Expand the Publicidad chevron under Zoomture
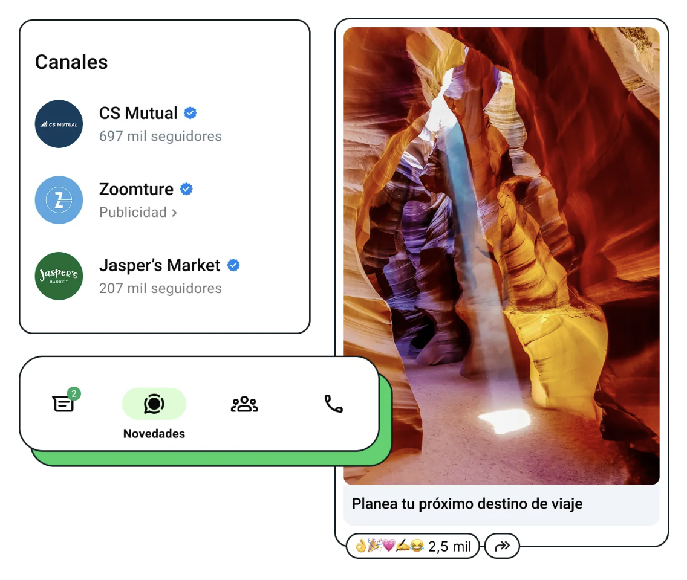This screenshot has width=687, height=580. [174, 213]
